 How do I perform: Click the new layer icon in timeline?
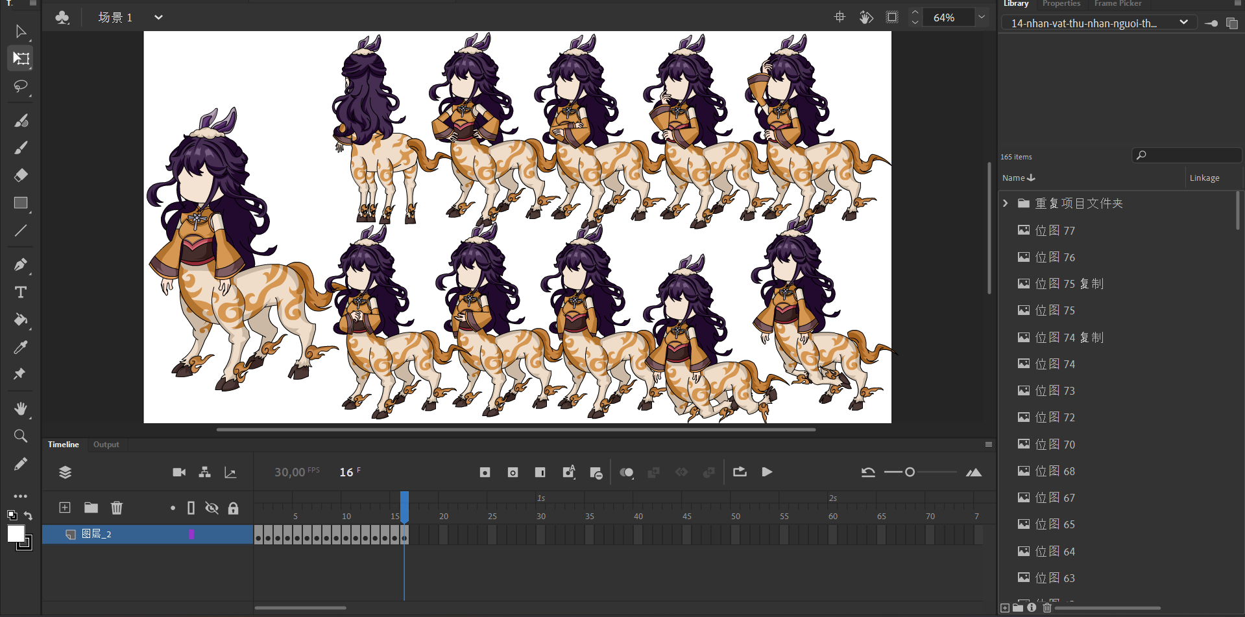tap(65, 507)
